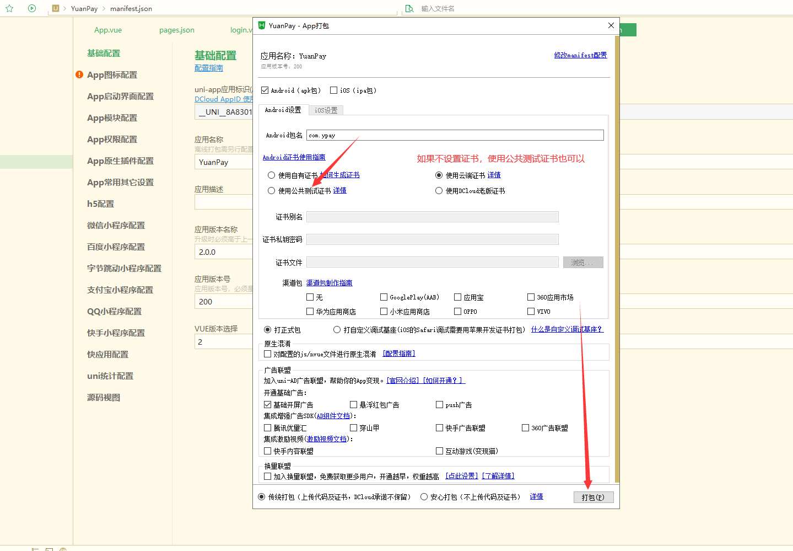Viewport: 793px width, 551px height.
Task: Open App图标配置 in manifest sidebar
Action: tap(112, 74)
